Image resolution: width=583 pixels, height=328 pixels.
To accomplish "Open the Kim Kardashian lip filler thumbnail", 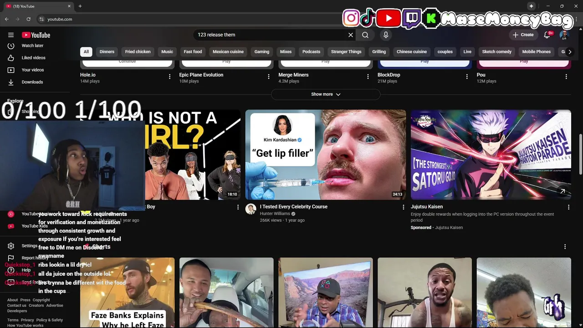I will [x=326, y=155].
